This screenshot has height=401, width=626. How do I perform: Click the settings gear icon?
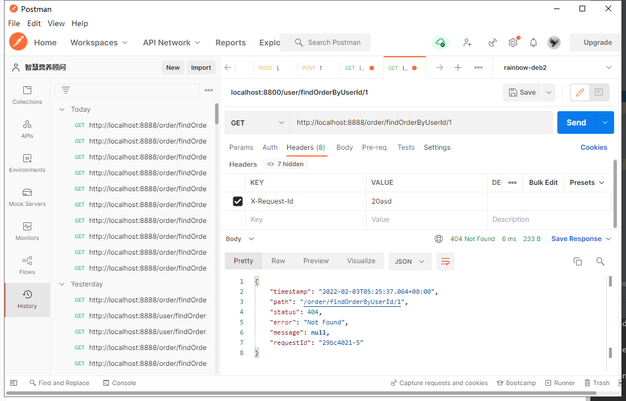pyautogui.click(x=513, y=43)
